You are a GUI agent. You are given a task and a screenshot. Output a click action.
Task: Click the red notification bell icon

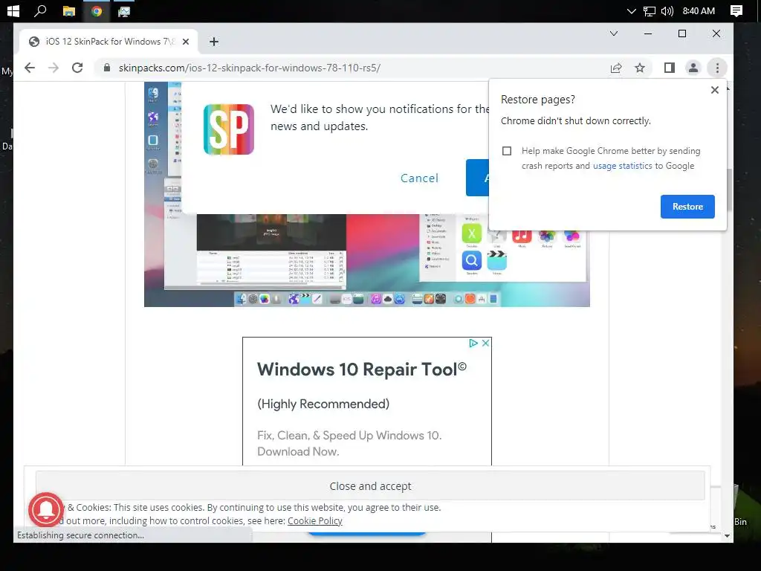[x=46, y=509]
